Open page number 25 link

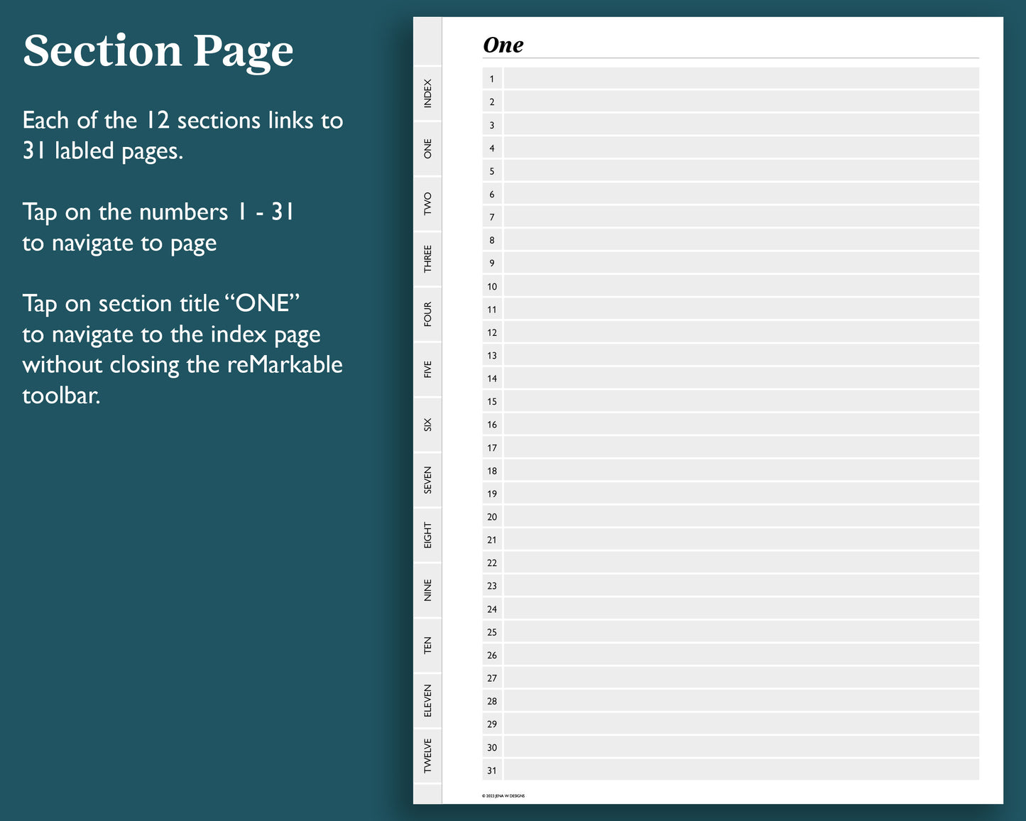coord(492,633)
